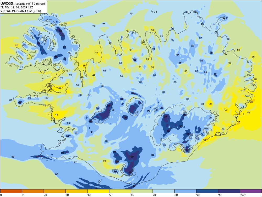262x197 pixels.
Task: Pick the 70–80 pale blue legend swatch
Action: click(163, 191)
